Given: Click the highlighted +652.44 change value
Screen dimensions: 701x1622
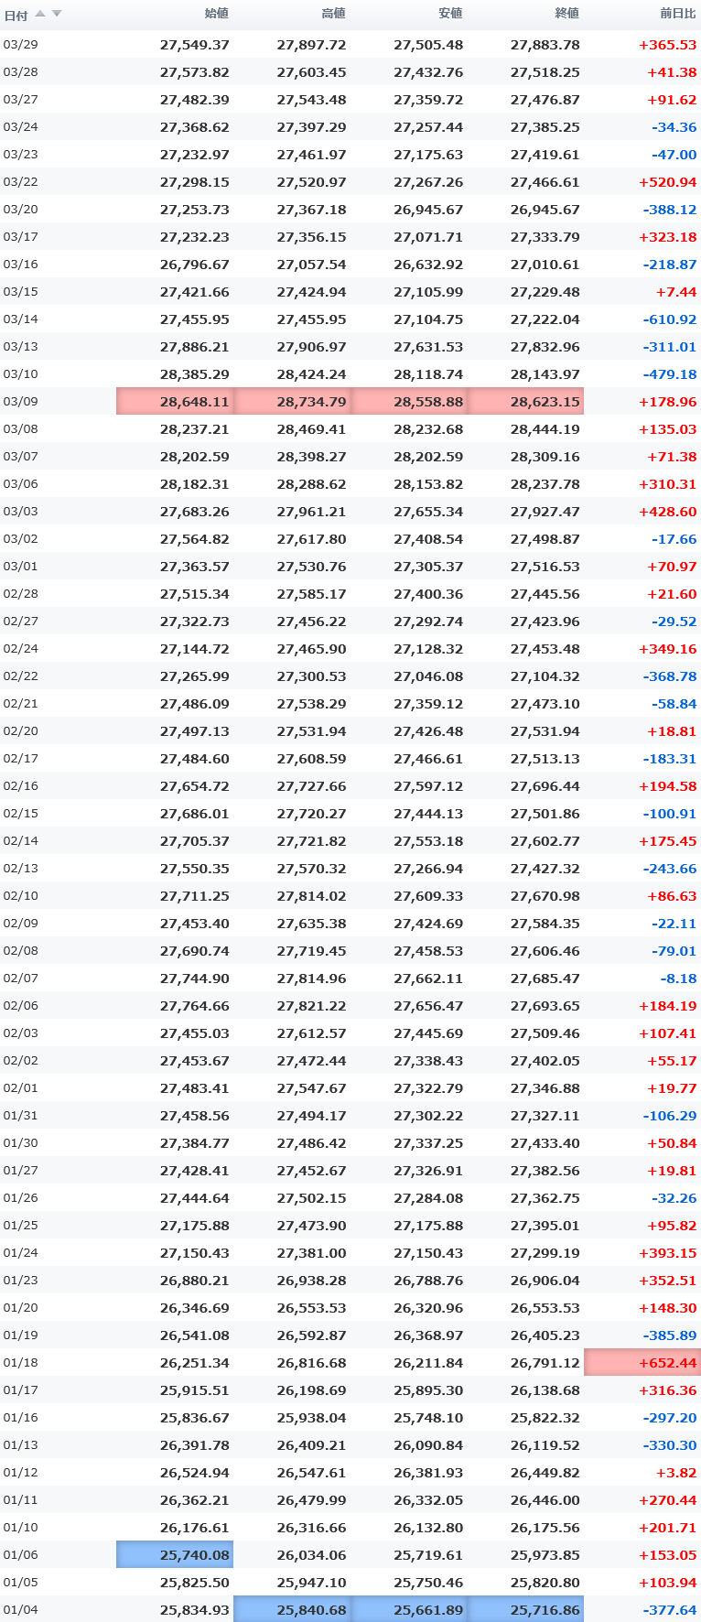Looking at the screenshot, I should [x=667, y=1363].
